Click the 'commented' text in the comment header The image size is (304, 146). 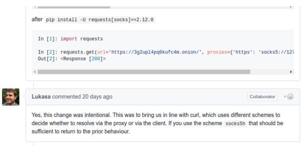point(66,97)
